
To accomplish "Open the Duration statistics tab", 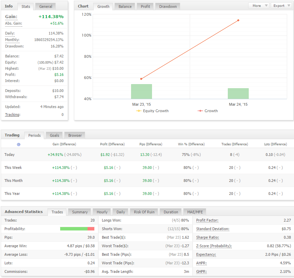I will click(x=171, y=212).
